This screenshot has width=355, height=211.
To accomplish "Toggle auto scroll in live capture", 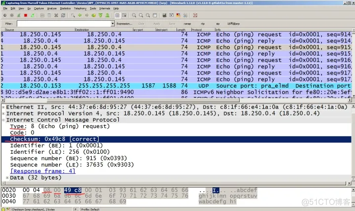I will 124,15.
